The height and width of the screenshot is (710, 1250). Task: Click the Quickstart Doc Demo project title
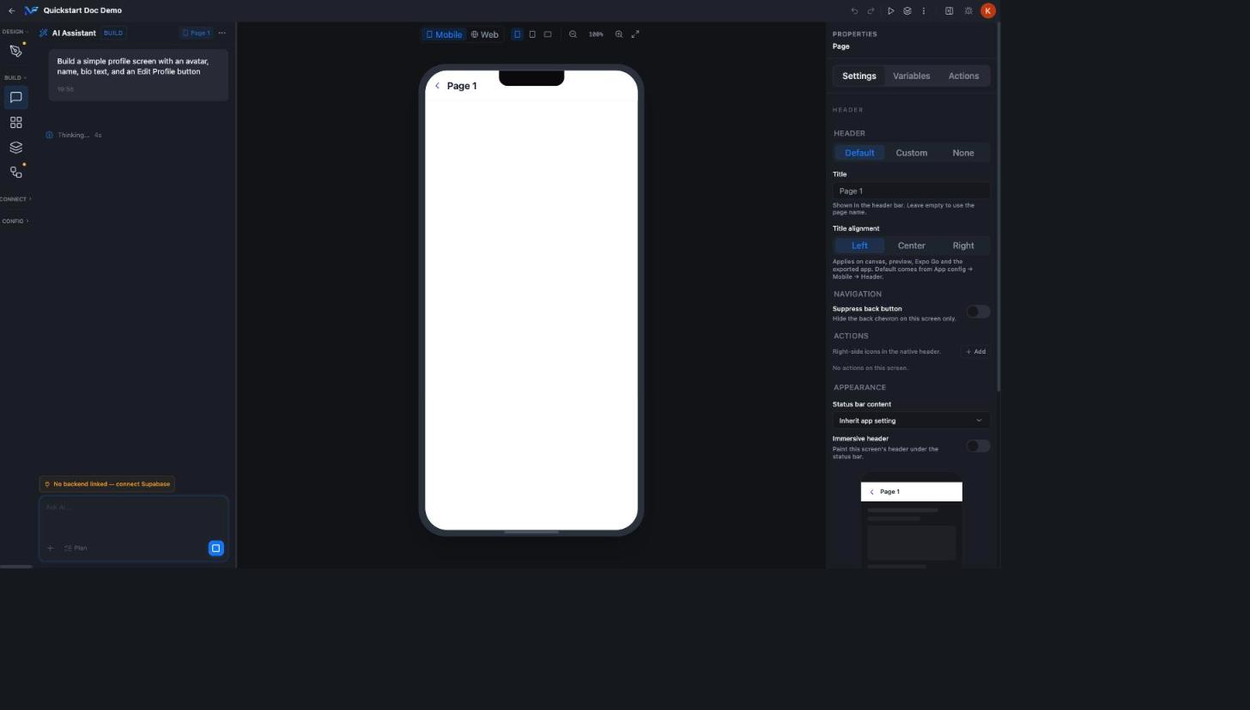(82, 10)
